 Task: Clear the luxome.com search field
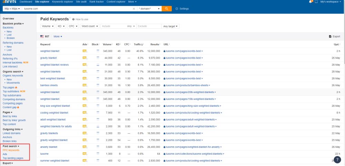coord(134,9)
